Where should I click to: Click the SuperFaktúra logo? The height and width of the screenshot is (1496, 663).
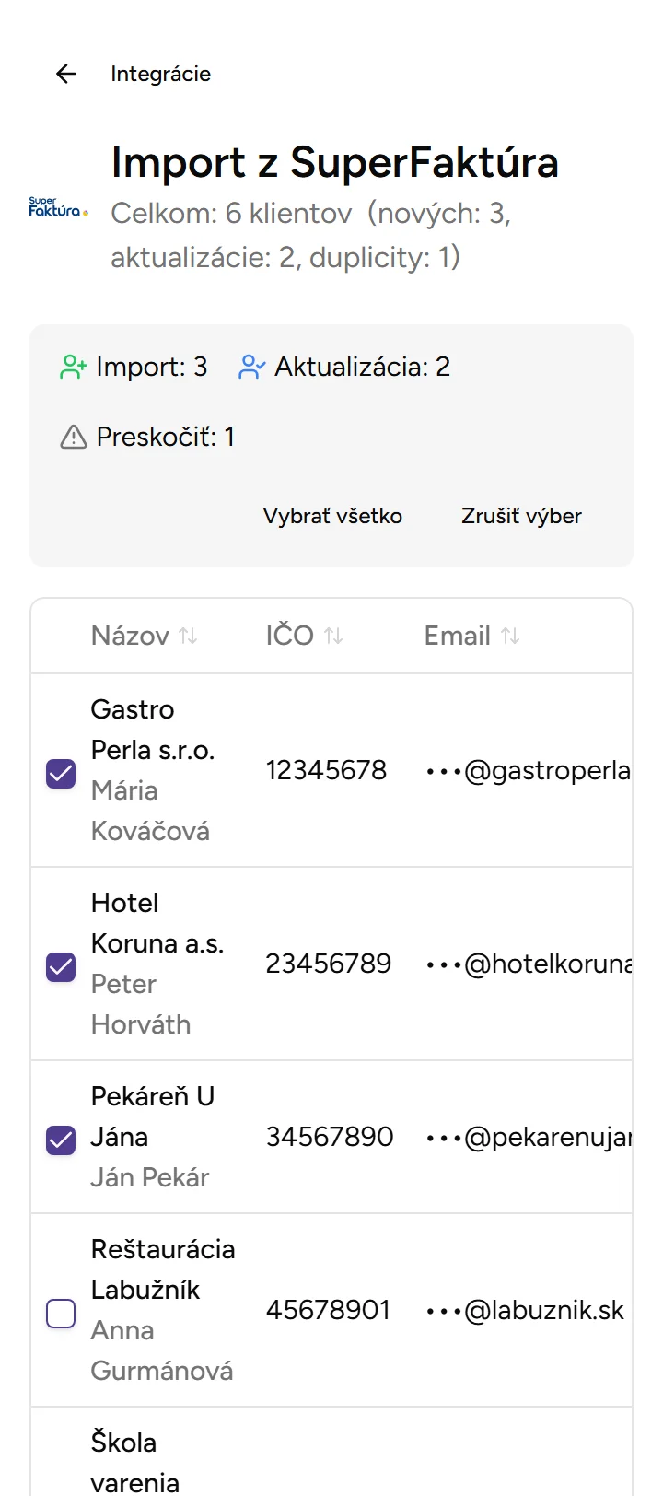pyautogui.click(x=59, y=207)
